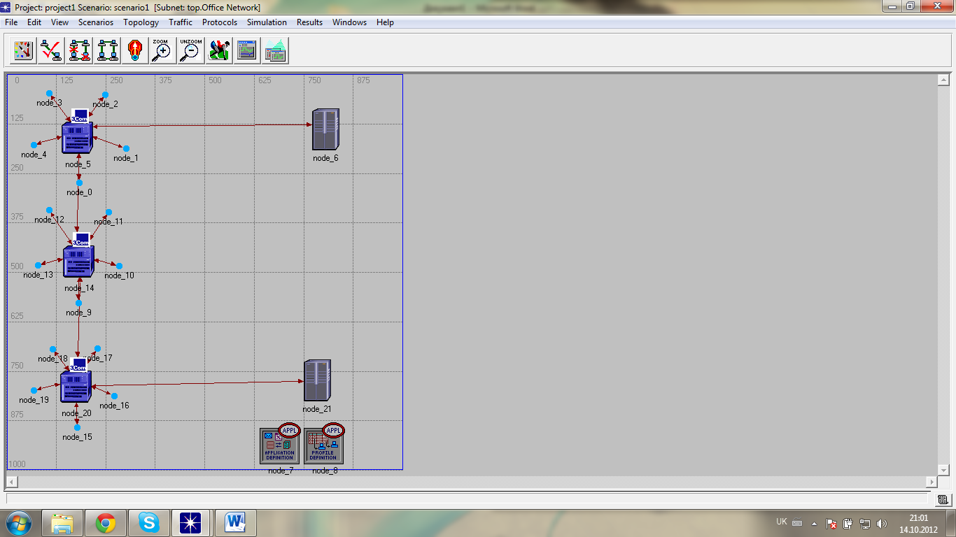
Task: Select the node_14 3Com switch icon
Action: (x=78, y=257)
